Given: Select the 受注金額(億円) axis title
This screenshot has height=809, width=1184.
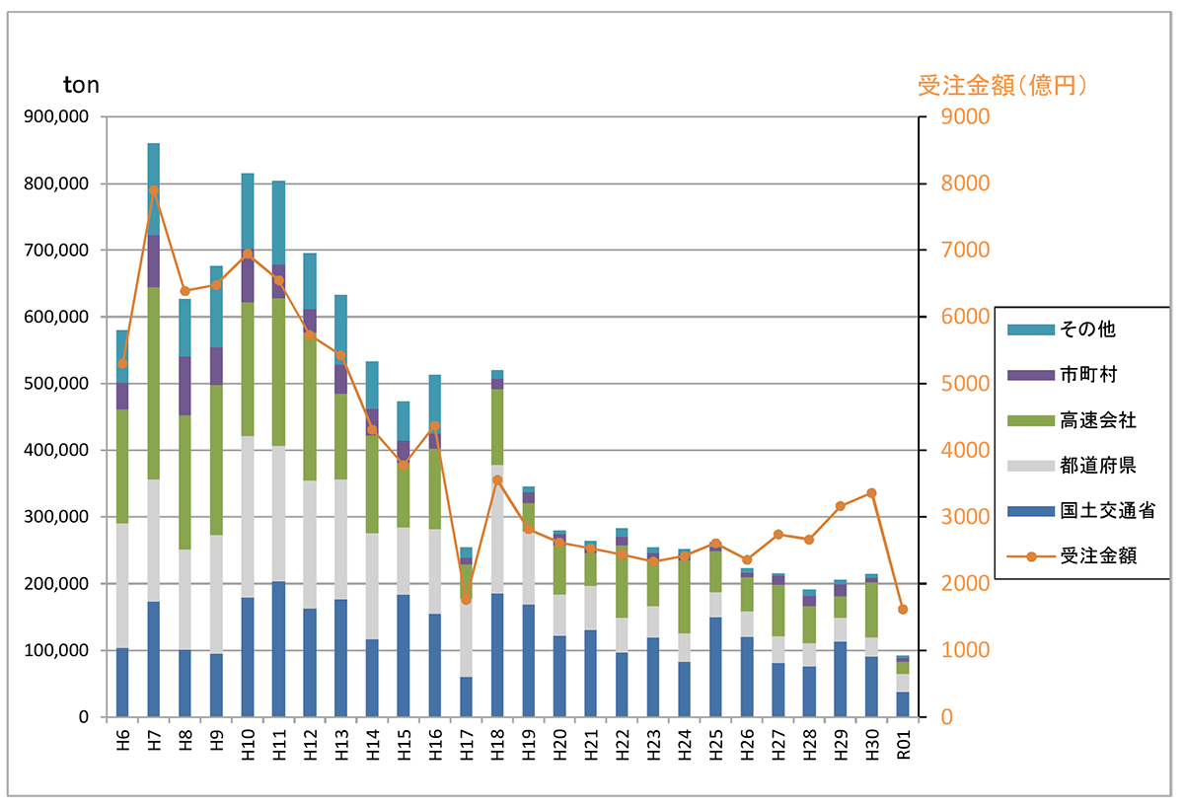Looking at the screenshot, I should [x=1002, y=86].
